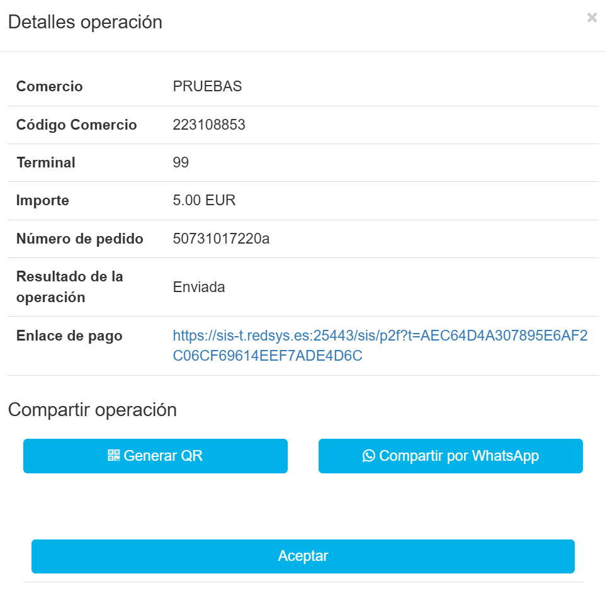Confirm with the Aceptar button
This screenshot has height=615, width=605.
tap(303, 556)
